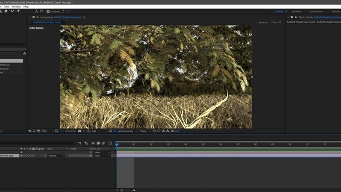Open the resolution Full dropdown

point(99,131)
